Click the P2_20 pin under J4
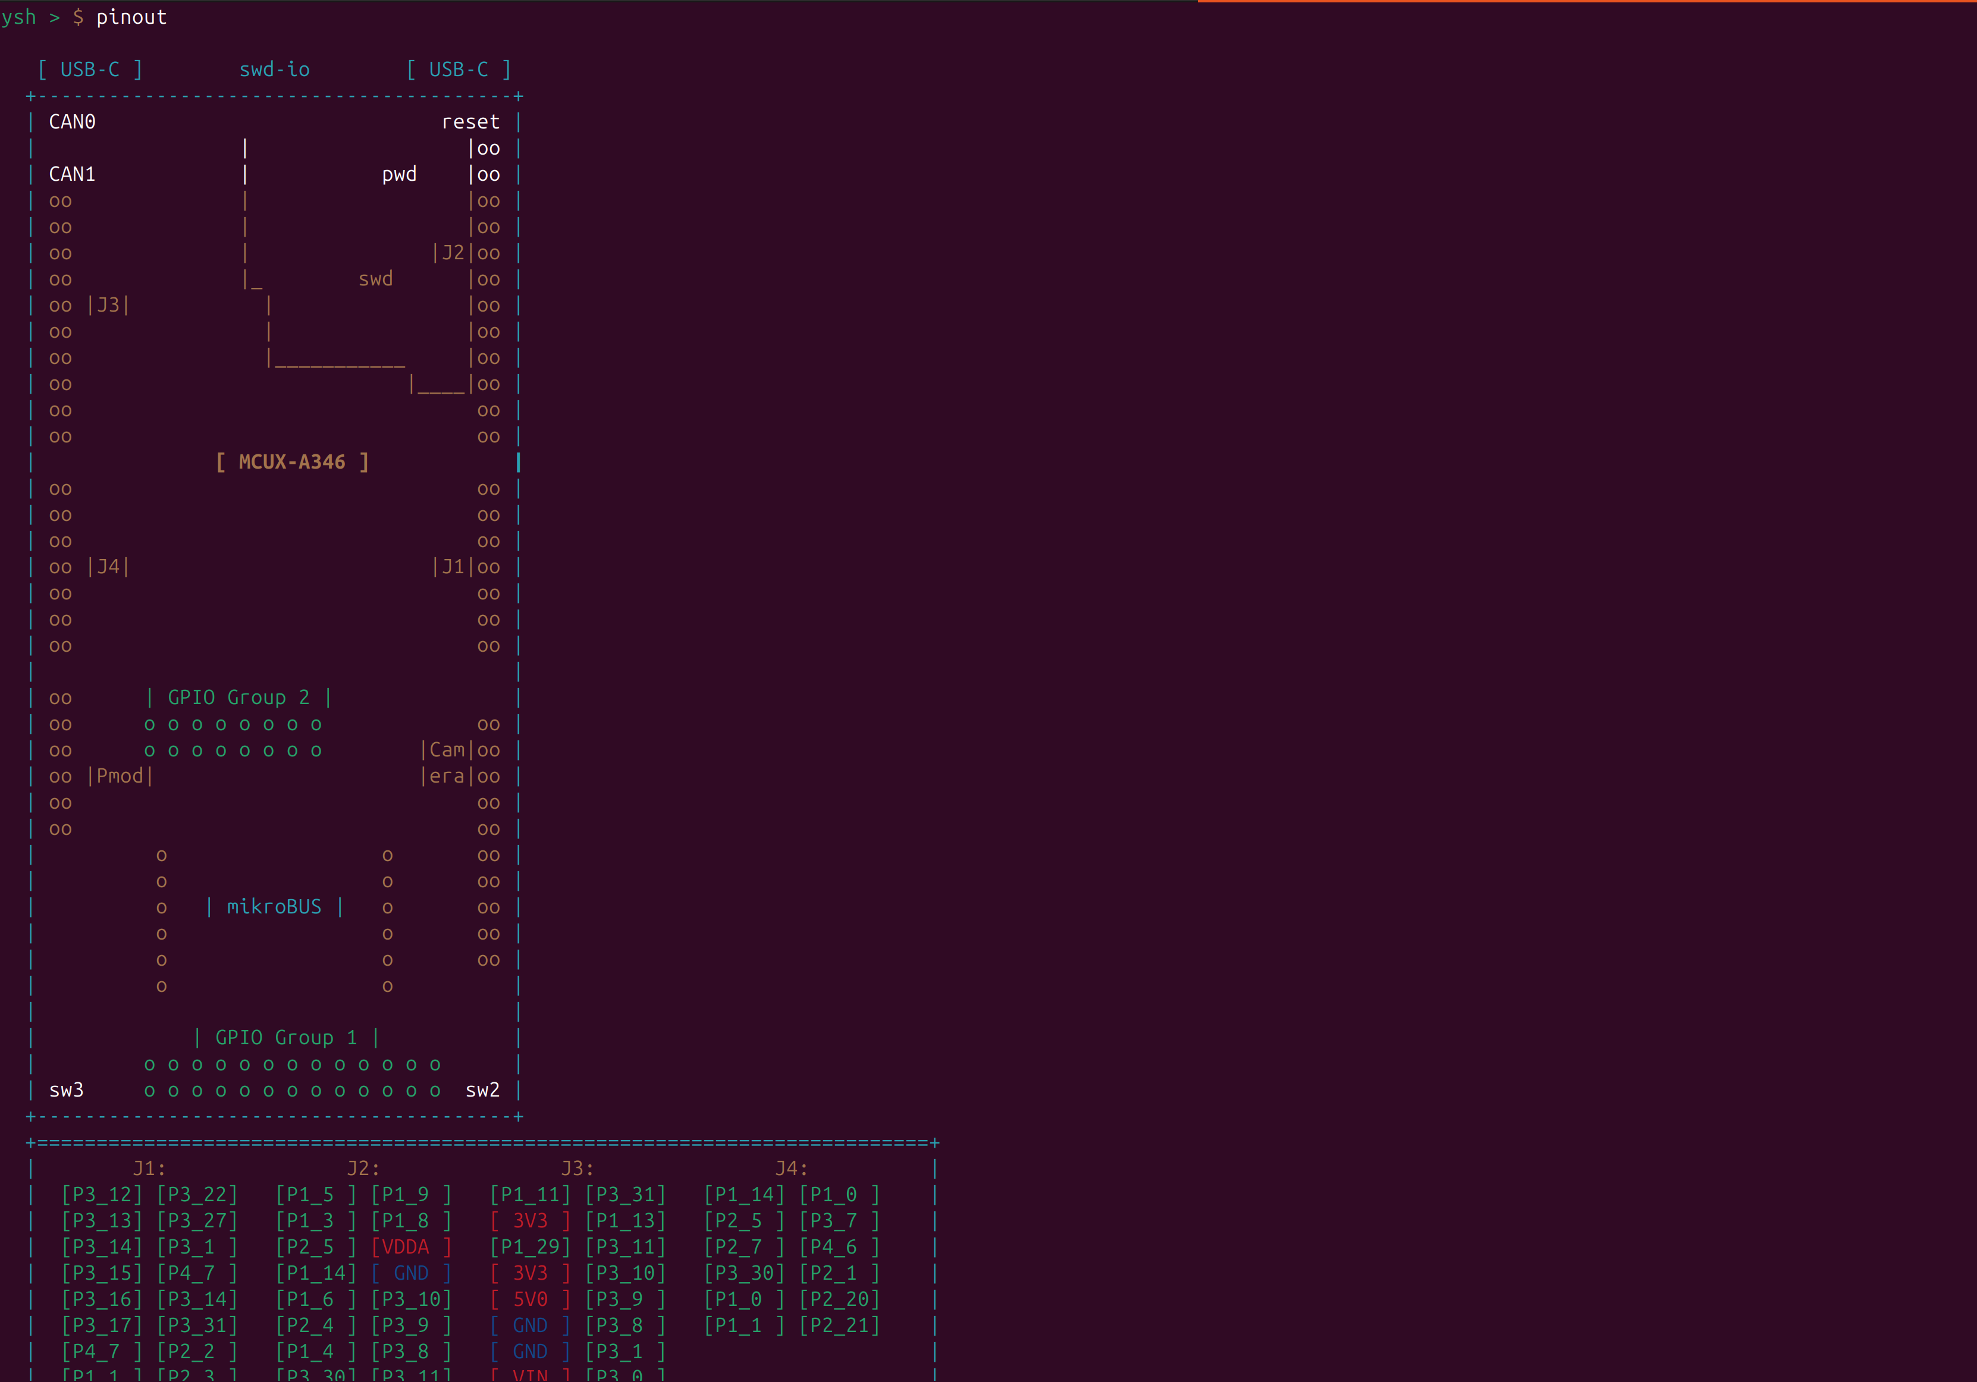Viewport: 1977px width, 1382px height. point(839,1299)
